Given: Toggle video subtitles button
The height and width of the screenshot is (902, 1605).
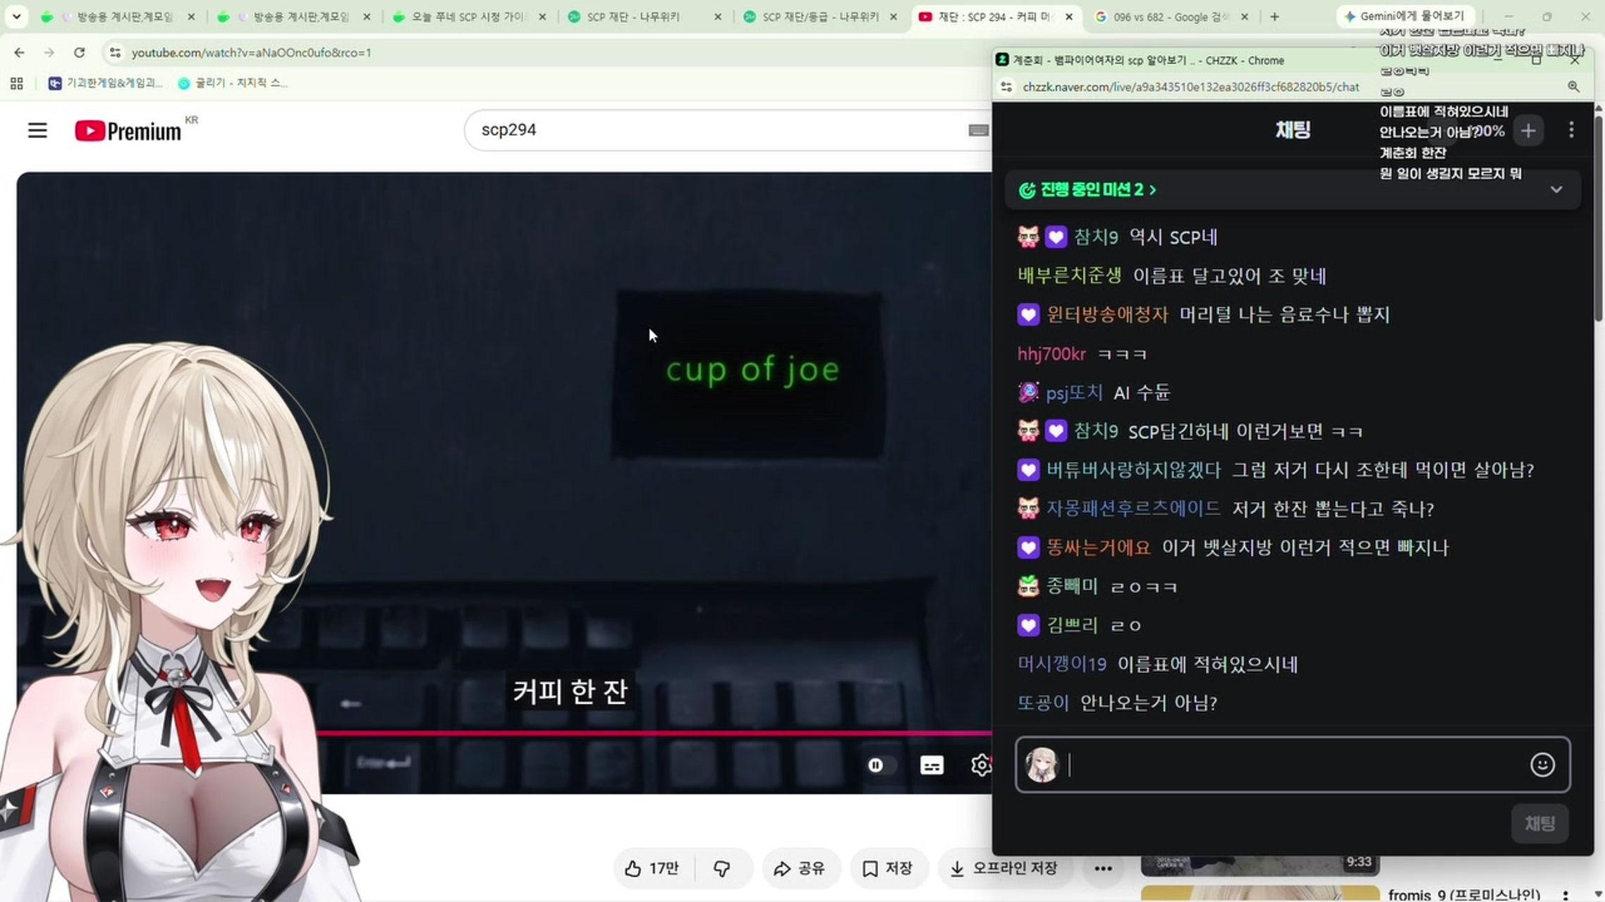Looking at the screenshot, I should click(x=932, y=765).
